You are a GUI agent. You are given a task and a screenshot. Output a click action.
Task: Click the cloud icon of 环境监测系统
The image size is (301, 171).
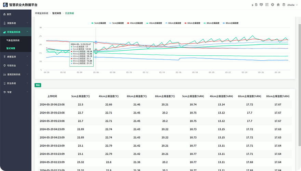click(4, 32)
